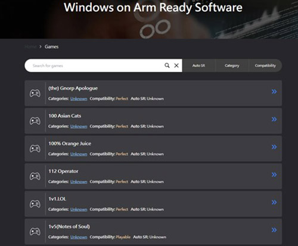Select the 112 Operator title
298x246 pixels.
pyautogui.click(x=63, y=171)
